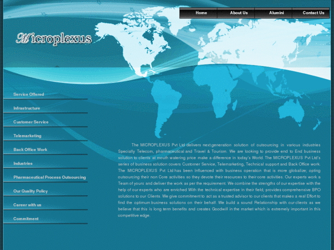
Task: Open the Alumini menu item
Action: point(273,13)
